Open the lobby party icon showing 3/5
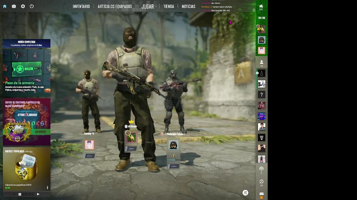357x200 pixels. [261, 7]
